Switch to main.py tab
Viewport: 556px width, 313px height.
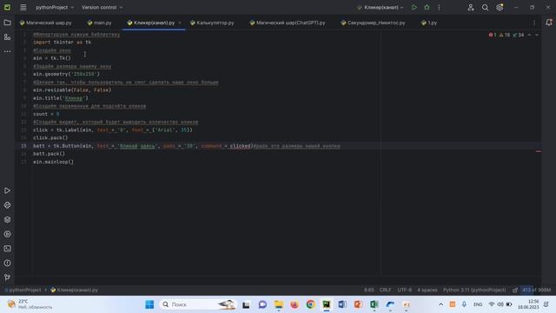[x=100, y=23]
